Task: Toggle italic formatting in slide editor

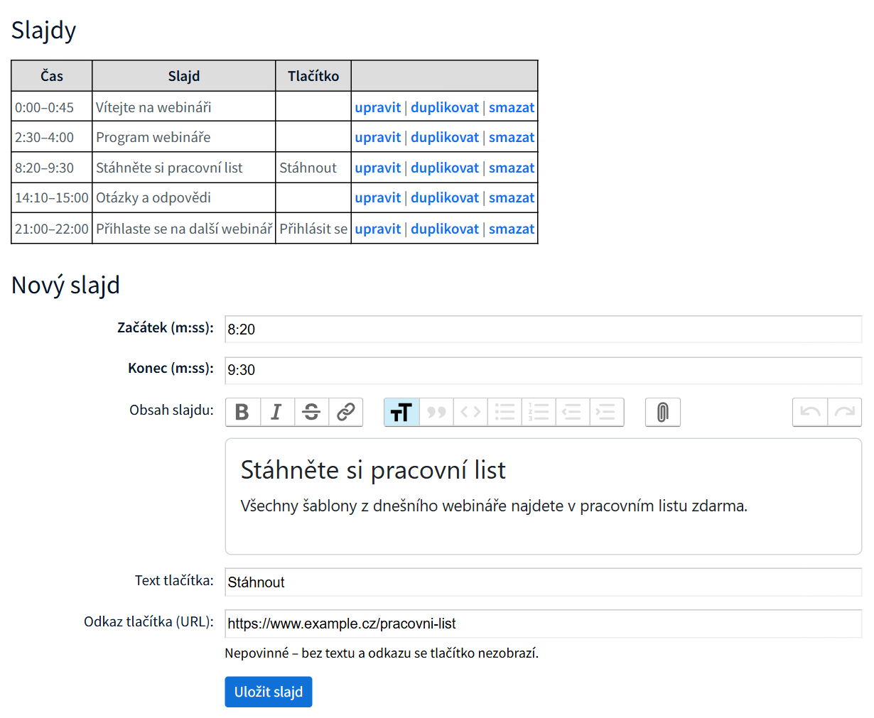Action: [x=277, y=412]
